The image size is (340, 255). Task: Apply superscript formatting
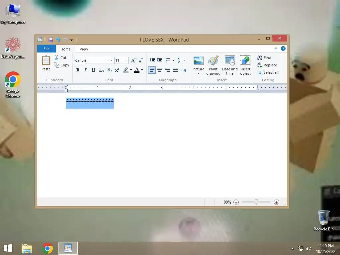(117, 70)
